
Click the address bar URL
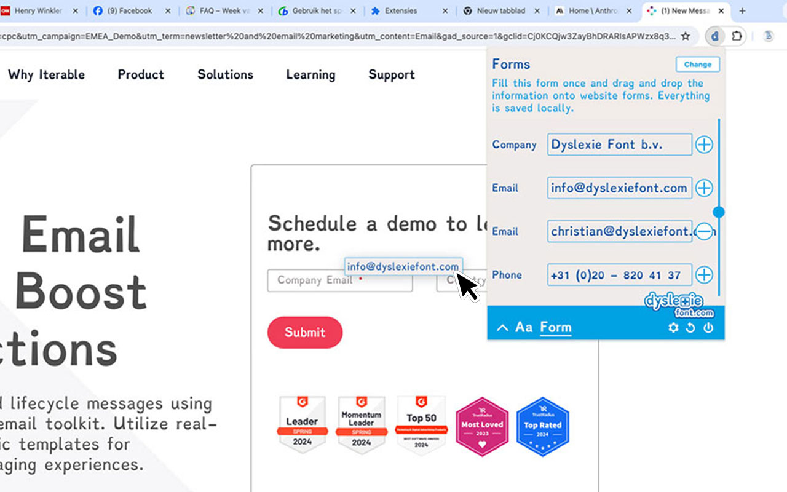338,36
